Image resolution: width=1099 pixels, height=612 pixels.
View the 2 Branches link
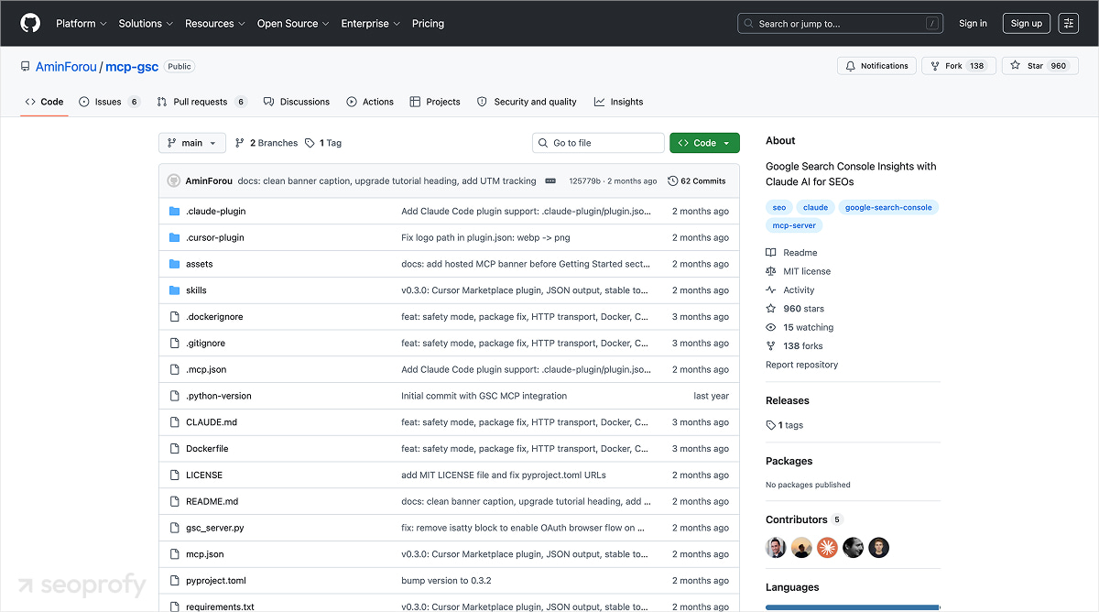[x=267, y=143]
